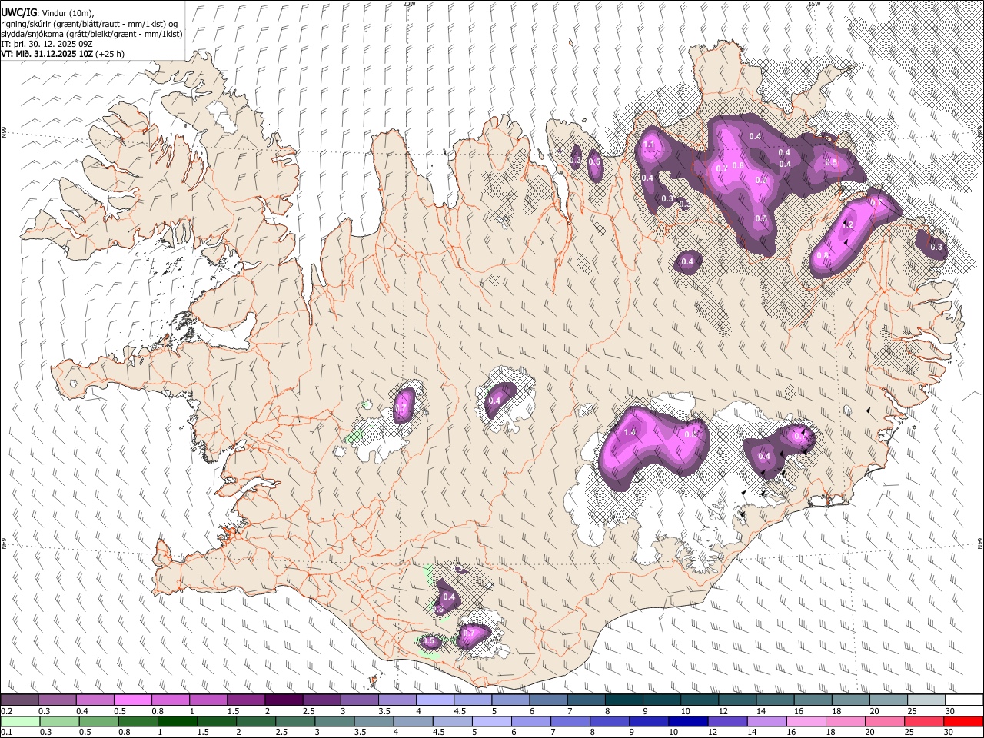Click the '0.4' value on the Hofsjökull glacier patch

coord(494,401)
